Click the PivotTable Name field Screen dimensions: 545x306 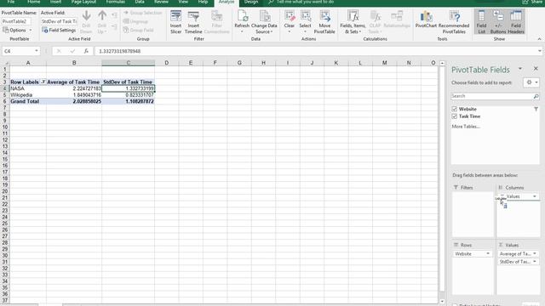click(x=16, y=21)
